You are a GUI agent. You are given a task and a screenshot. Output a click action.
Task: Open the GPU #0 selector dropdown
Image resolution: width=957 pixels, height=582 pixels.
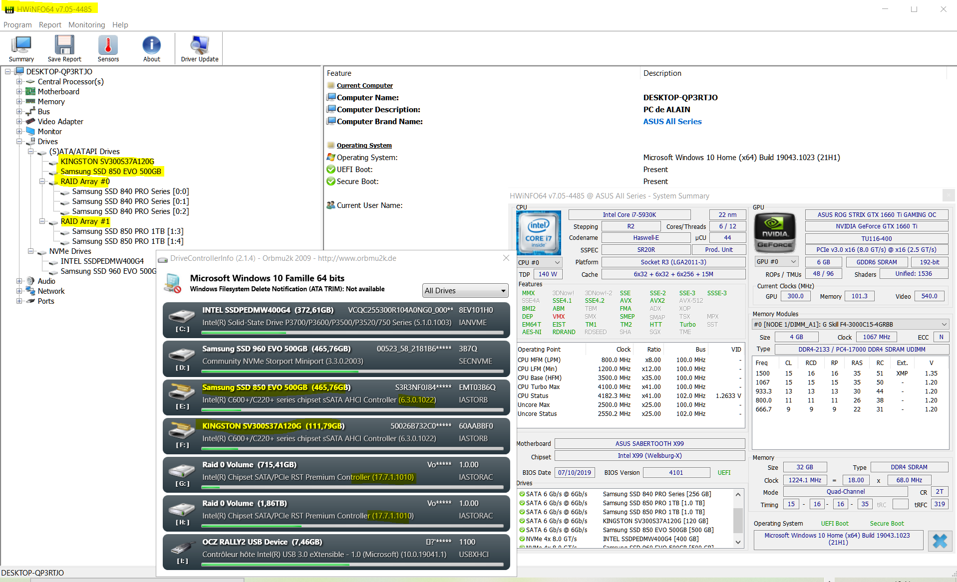click(x=776, y=261)
